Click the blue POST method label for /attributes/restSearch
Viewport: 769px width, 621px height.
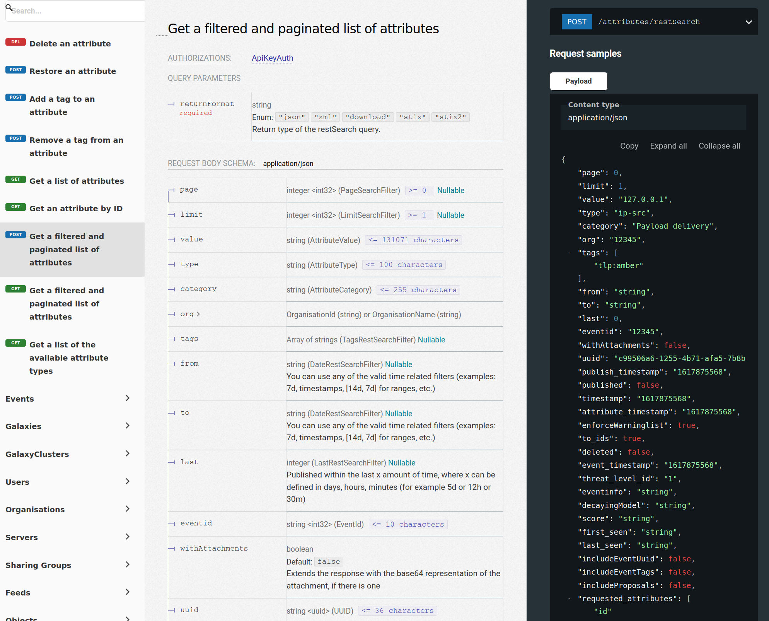coord(576,22)
